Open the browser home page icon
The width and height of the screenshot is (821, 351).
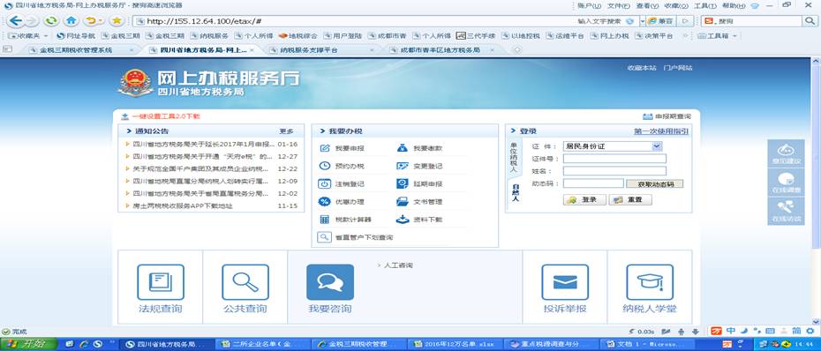coord(72,21)
